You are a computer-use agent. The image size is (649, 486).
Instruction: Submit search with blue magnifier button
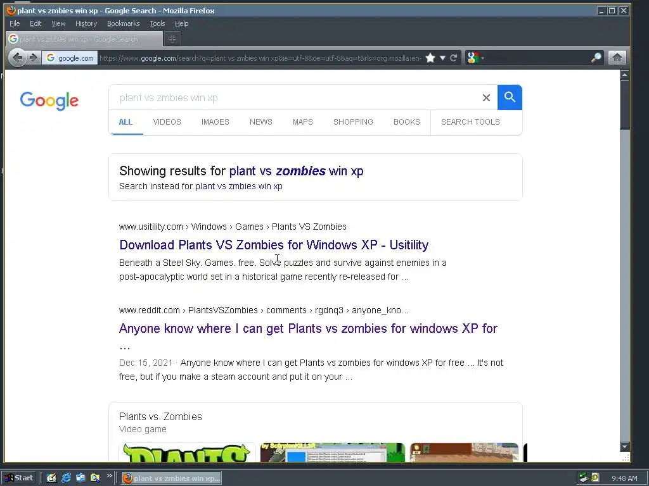tap(510, 97)
